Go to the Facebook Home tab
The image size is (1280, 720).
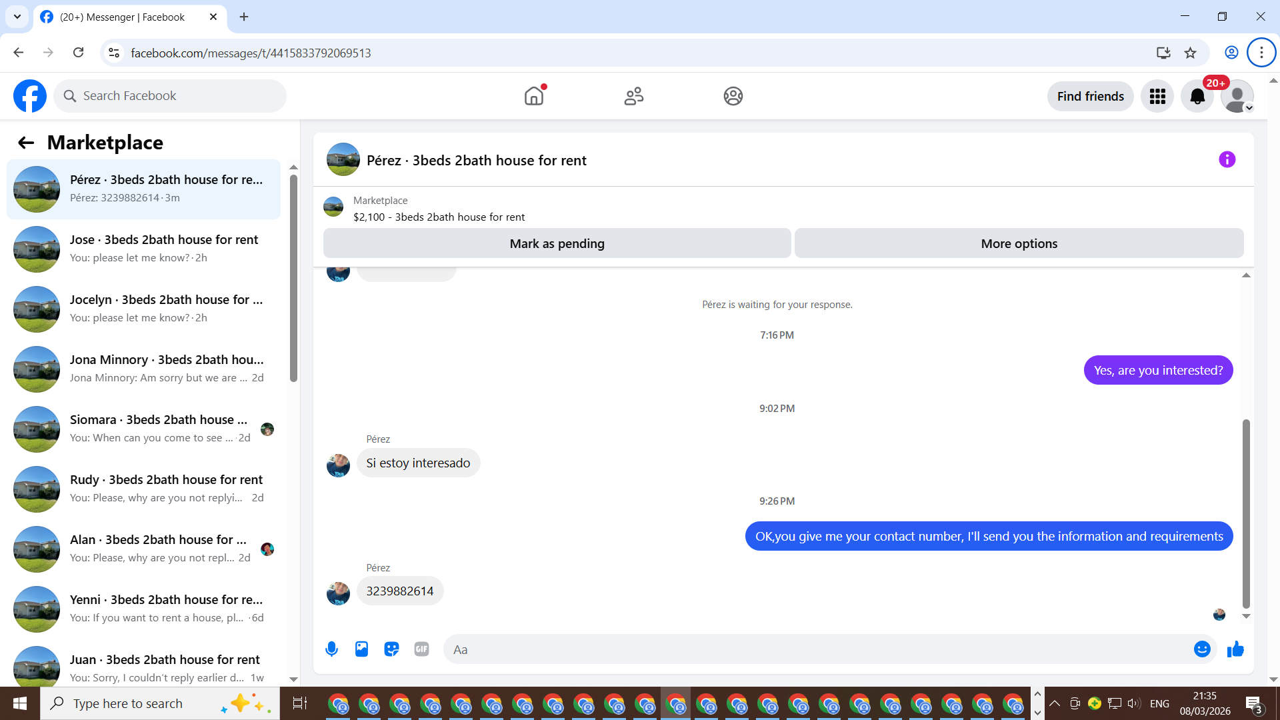[x=534, y=96]
